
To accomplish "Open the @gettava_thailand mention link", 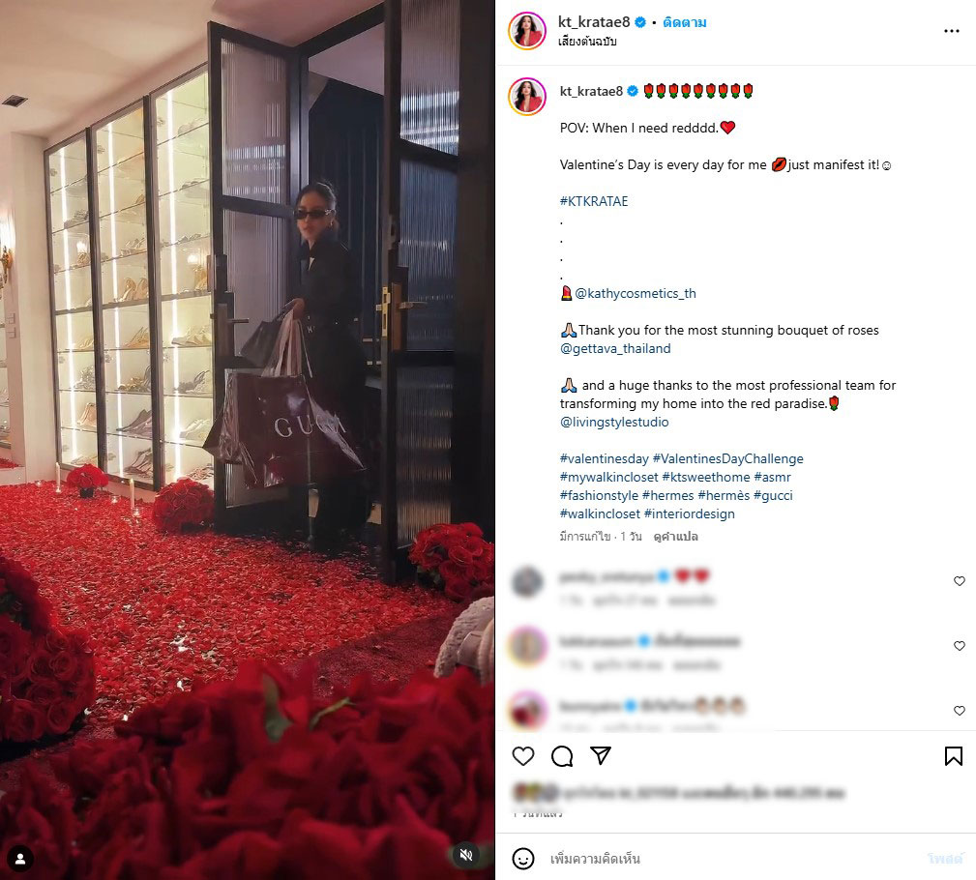I will 615,348.
